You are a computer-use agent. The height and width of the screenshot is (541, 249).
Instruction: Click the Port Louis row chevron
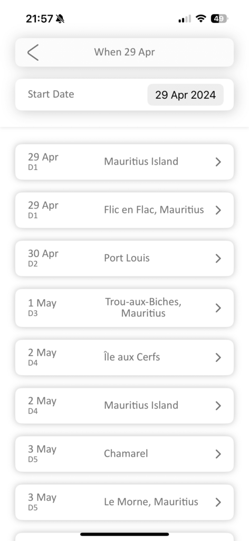tap(218, 258)
